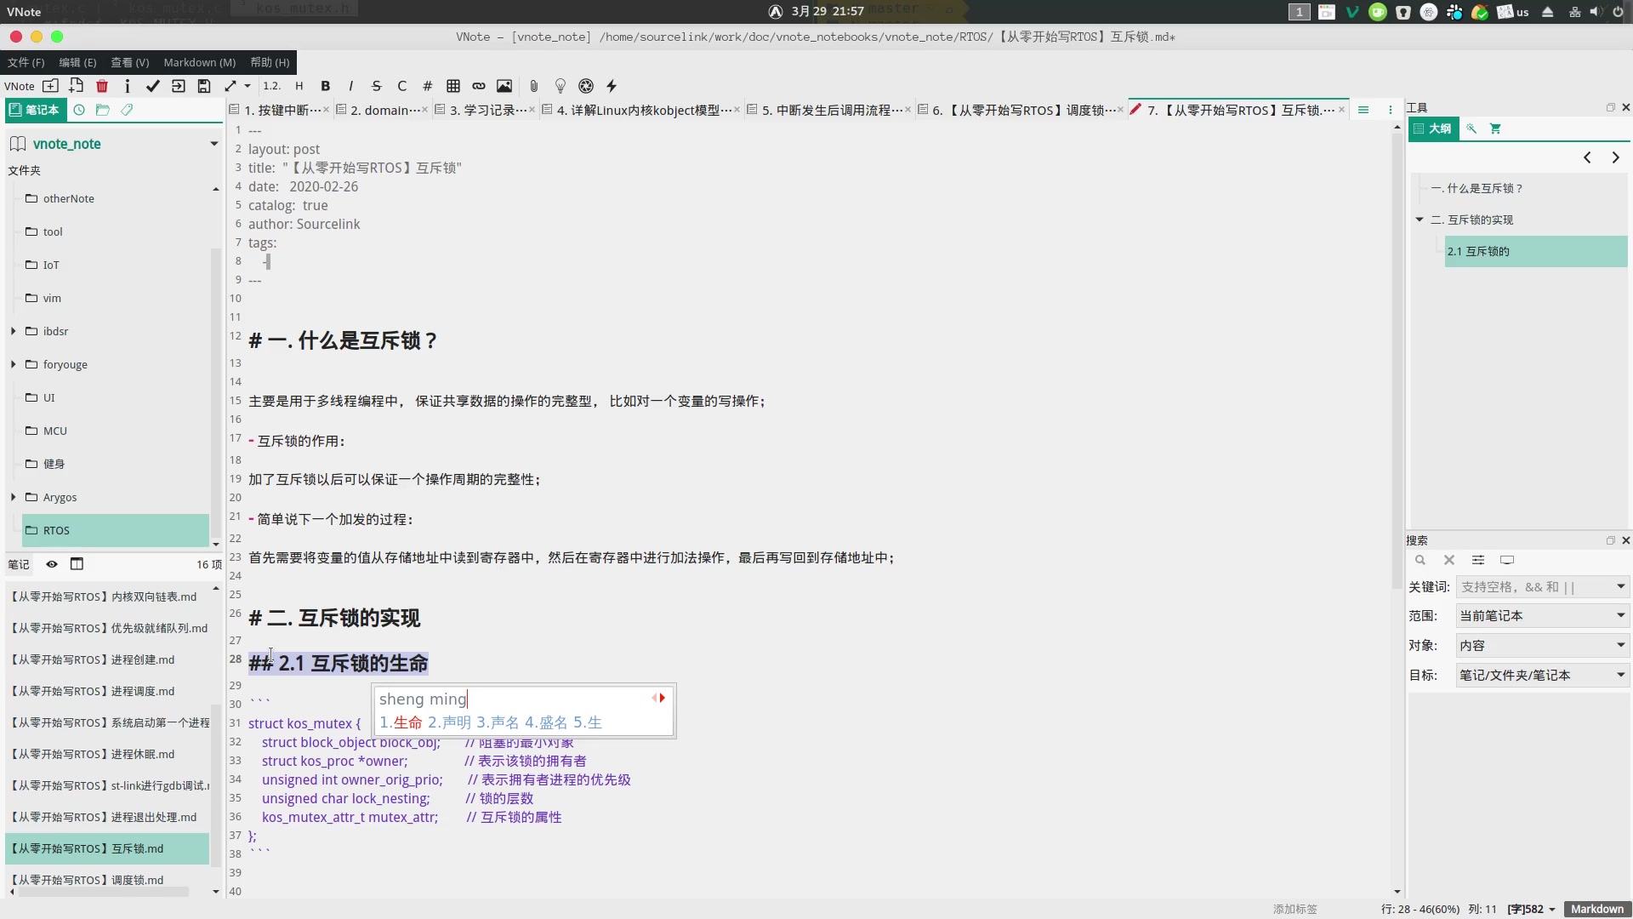Open expand mode dropdown arrow in toolbar
This screenshot has width=1633, height=919.
(x=248, y=86)
